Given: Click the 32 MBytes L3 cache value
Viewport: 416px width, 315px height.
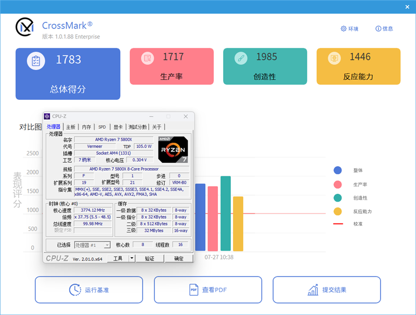Looking at the screenshot, I should (x=154, y=231).
